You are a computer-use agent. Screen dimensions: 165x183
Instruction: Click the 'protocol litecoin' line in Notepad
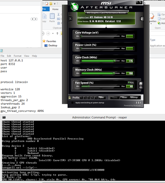pos(14,82)
